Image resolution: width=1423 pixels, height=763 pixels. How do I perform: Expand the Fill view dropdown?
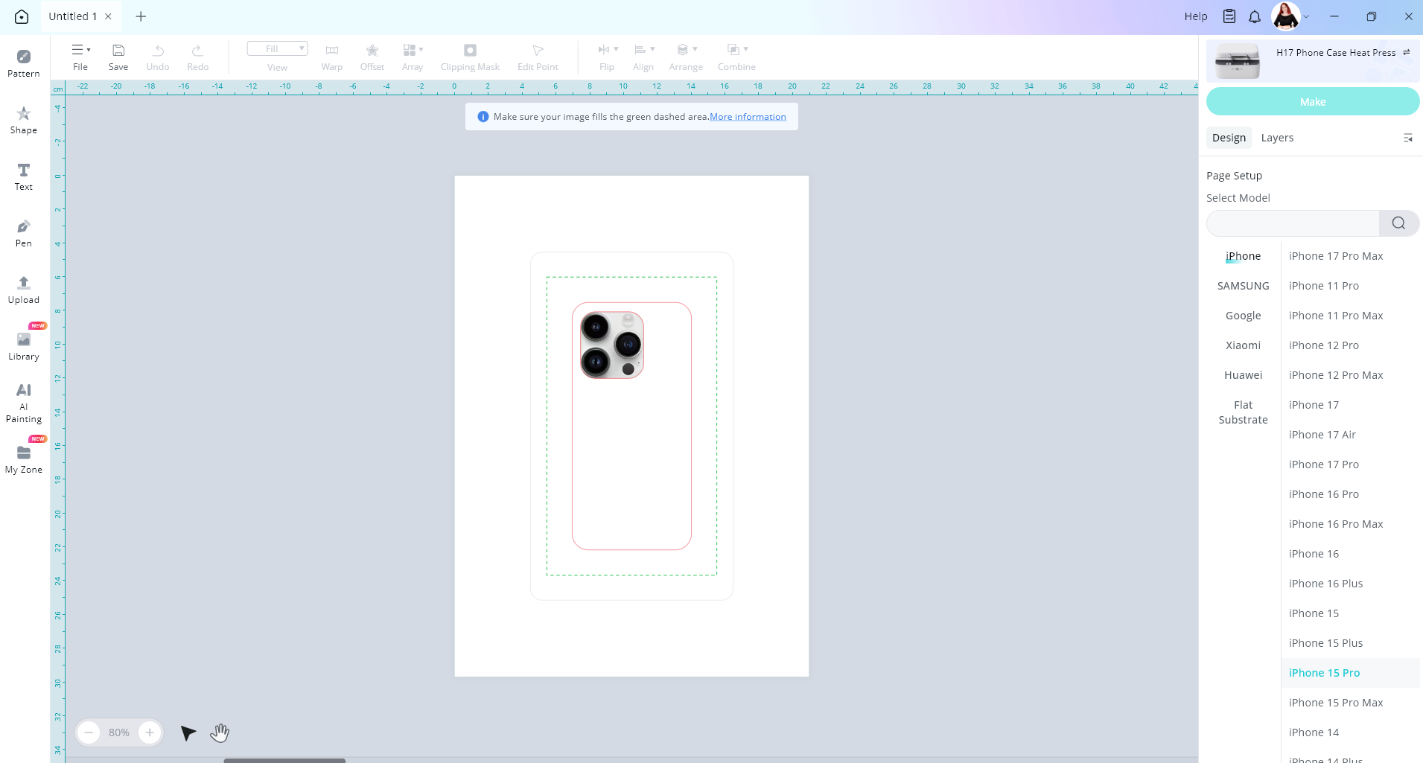[x=277, y=49]
